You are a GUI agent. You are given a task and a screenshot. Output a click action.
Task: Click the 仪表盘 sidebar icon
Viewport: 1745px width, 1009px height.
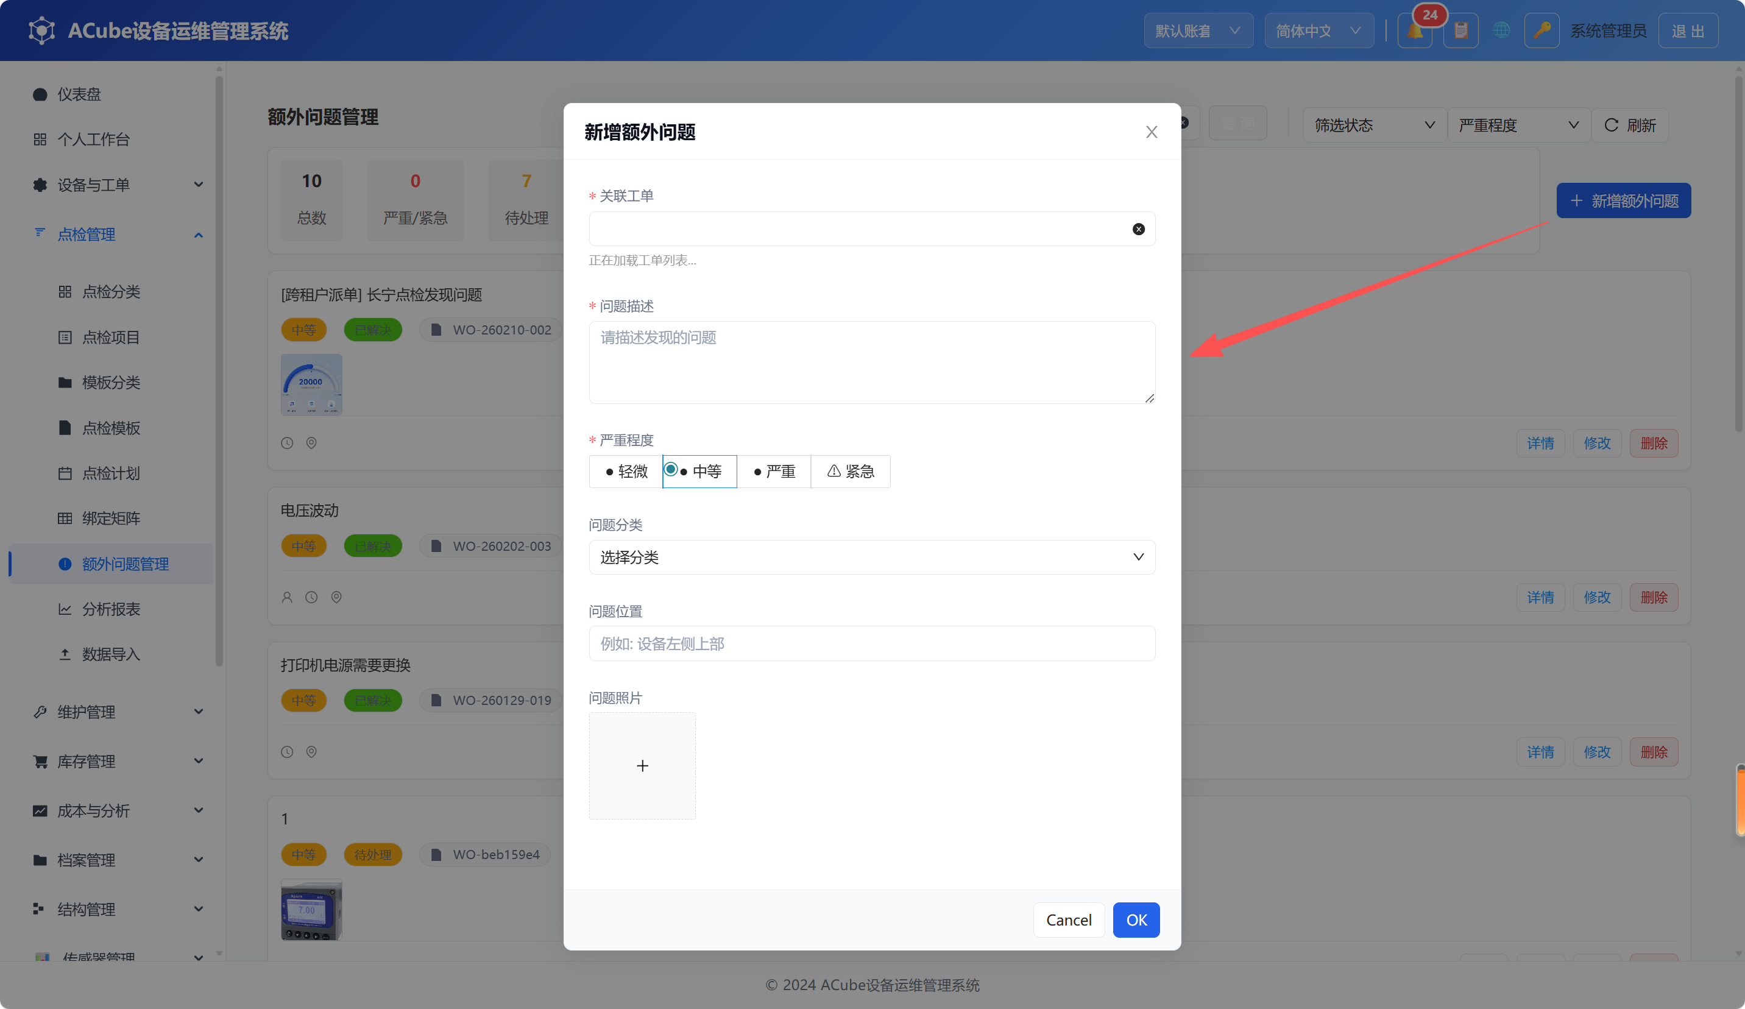coord(40,94)
